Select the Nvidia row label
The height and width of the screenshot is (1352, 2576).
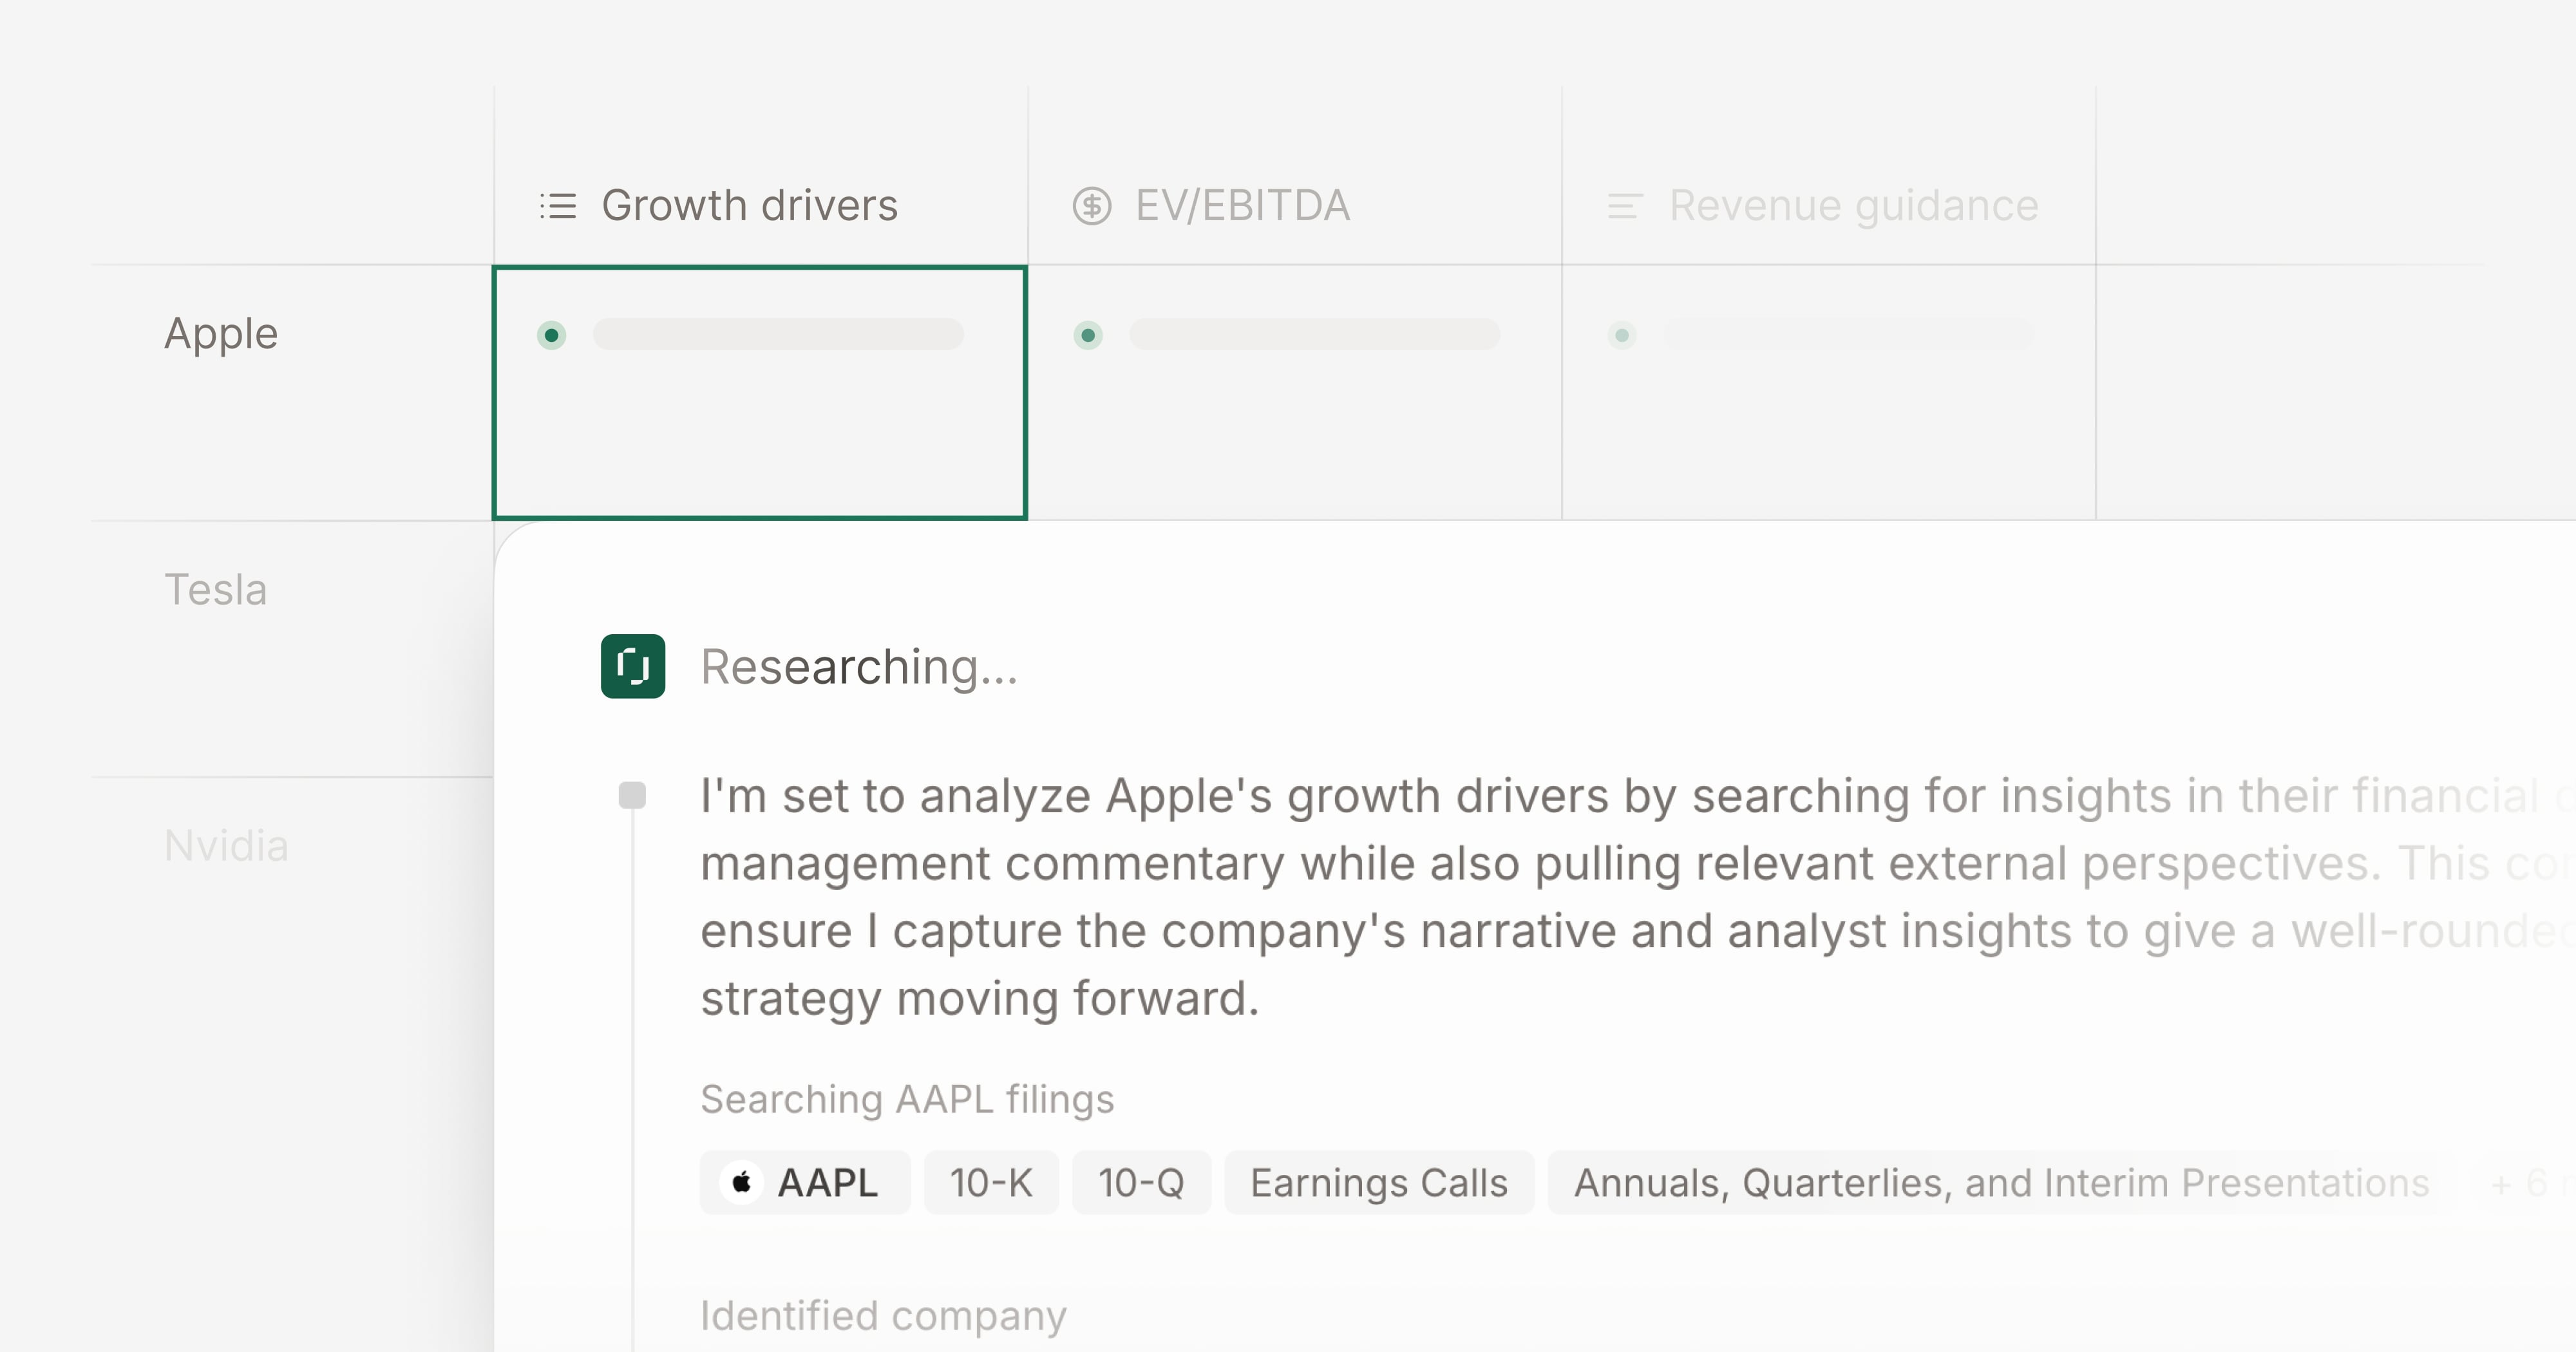[x=226, y=846]
